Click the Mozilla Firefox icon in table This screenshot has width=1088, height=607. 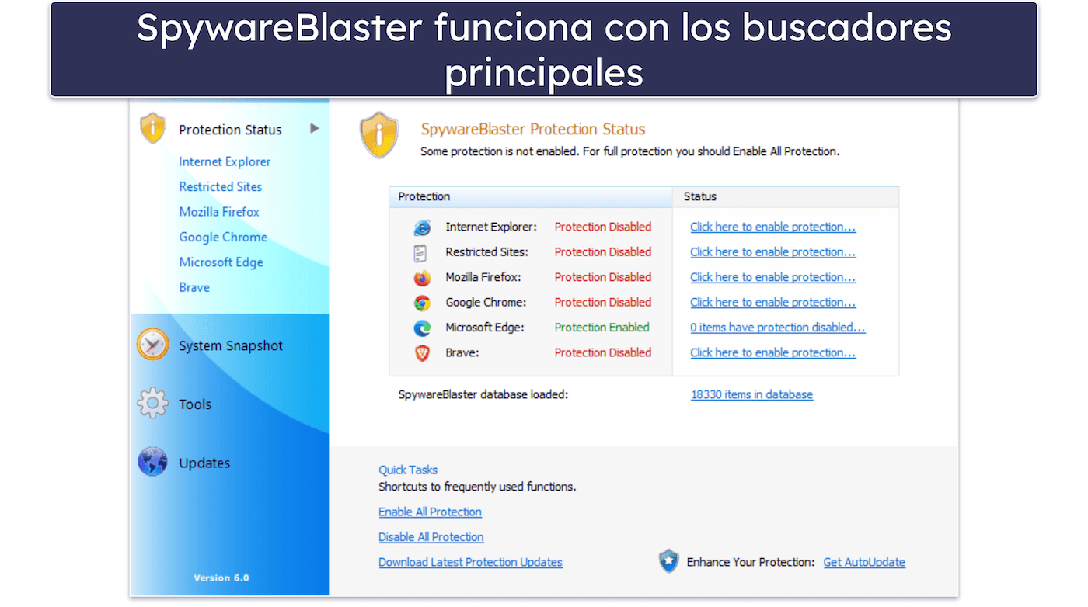pos(422,278)
